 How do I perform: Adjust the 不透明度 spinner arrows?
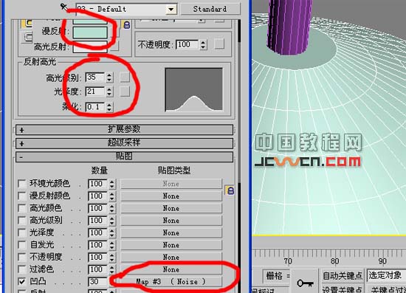tap(203, 44)
